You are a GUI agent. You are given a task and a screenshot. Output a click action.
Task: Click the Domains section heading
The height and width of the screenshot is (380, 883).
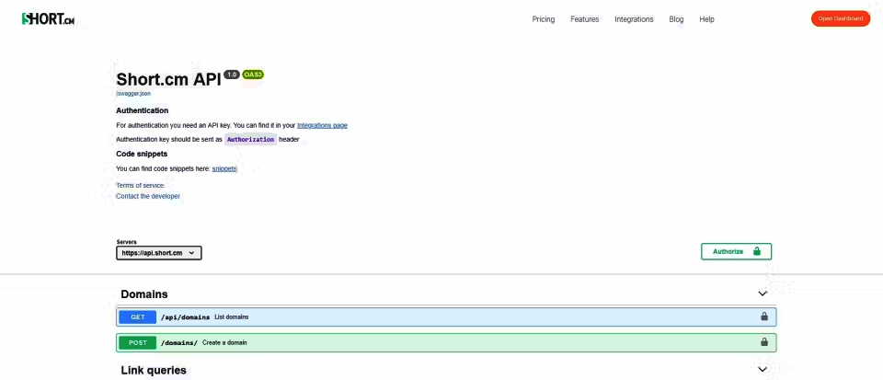click(144, 294)
